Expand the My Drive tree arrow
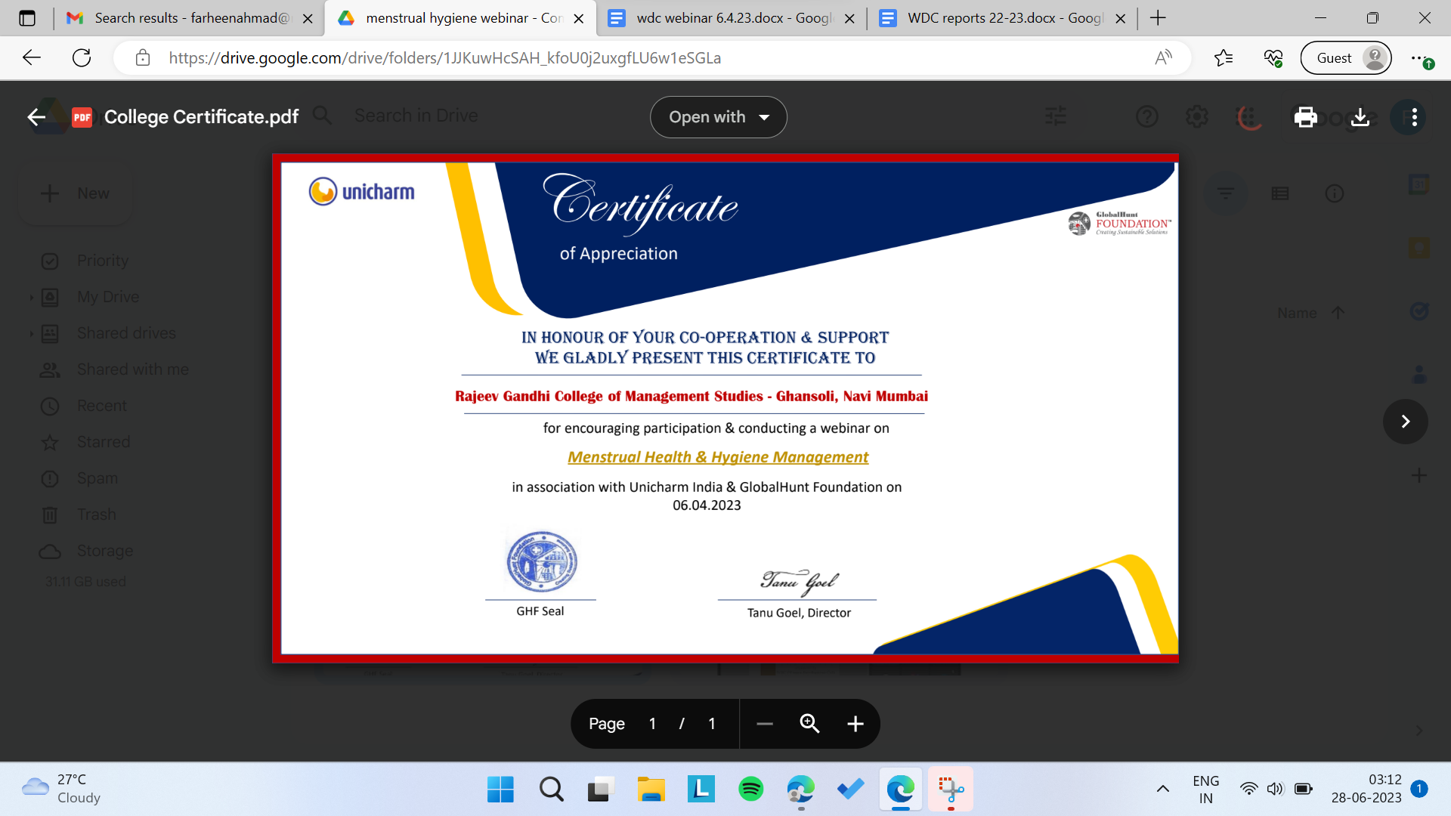Image resolution: width=1451 pixels, height=816 pixels. tap(31, 297)
